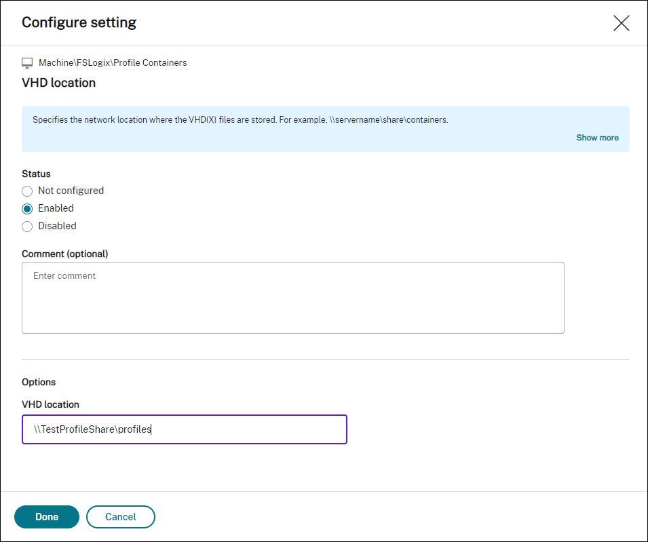Click the monitor icon beside Machine path

coord(27,63)
